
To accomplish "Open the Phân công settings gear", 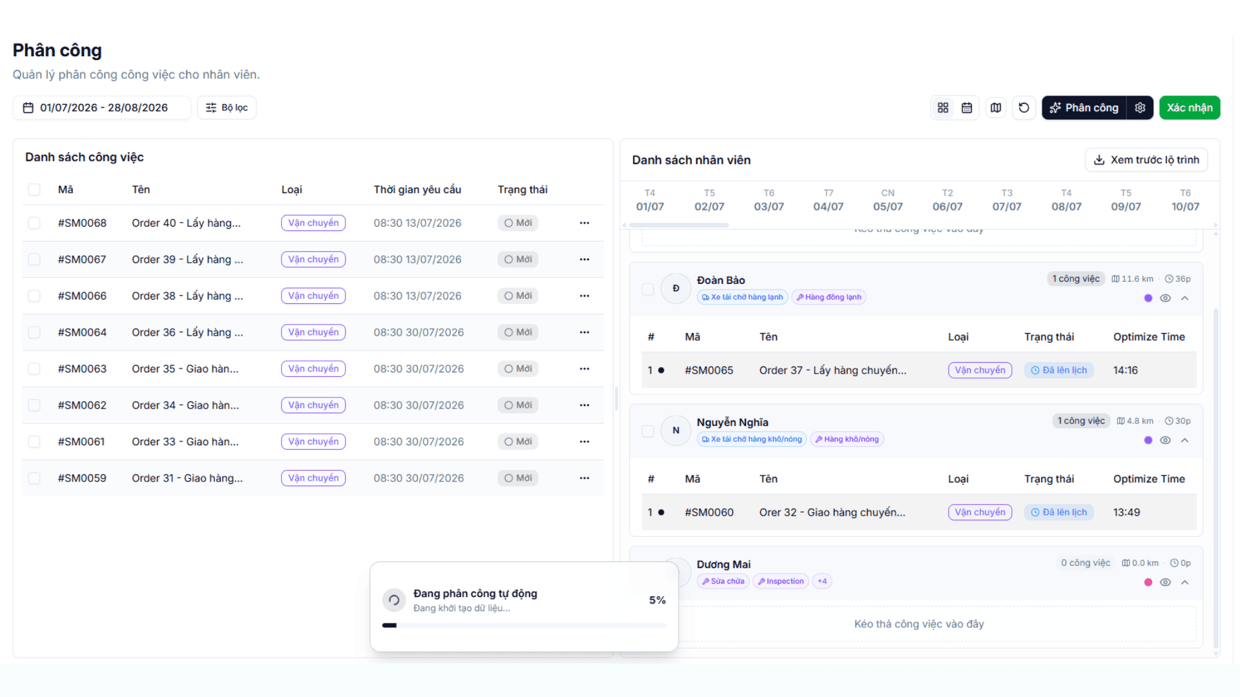I will pos(1140,108).
